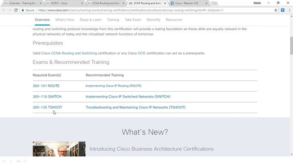Click the Exams & Recommended Training heading
The height and width of the screenshot is (165, 293).
71,62
